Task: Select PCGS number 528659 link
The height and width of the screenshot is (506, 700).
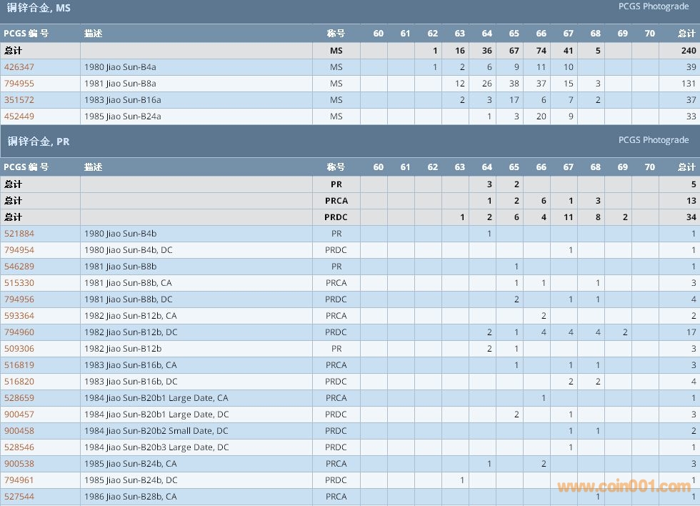Action: (19, 398)
